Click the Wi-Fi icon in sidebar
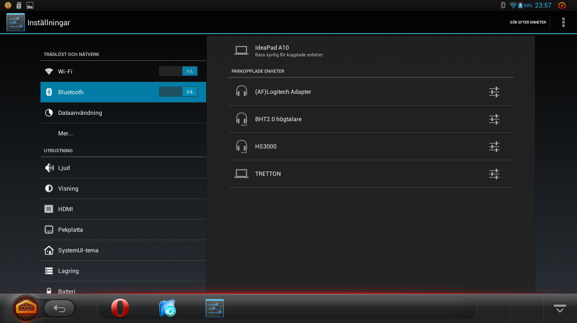This screenshot has width=577, height=323. [49, 71]
